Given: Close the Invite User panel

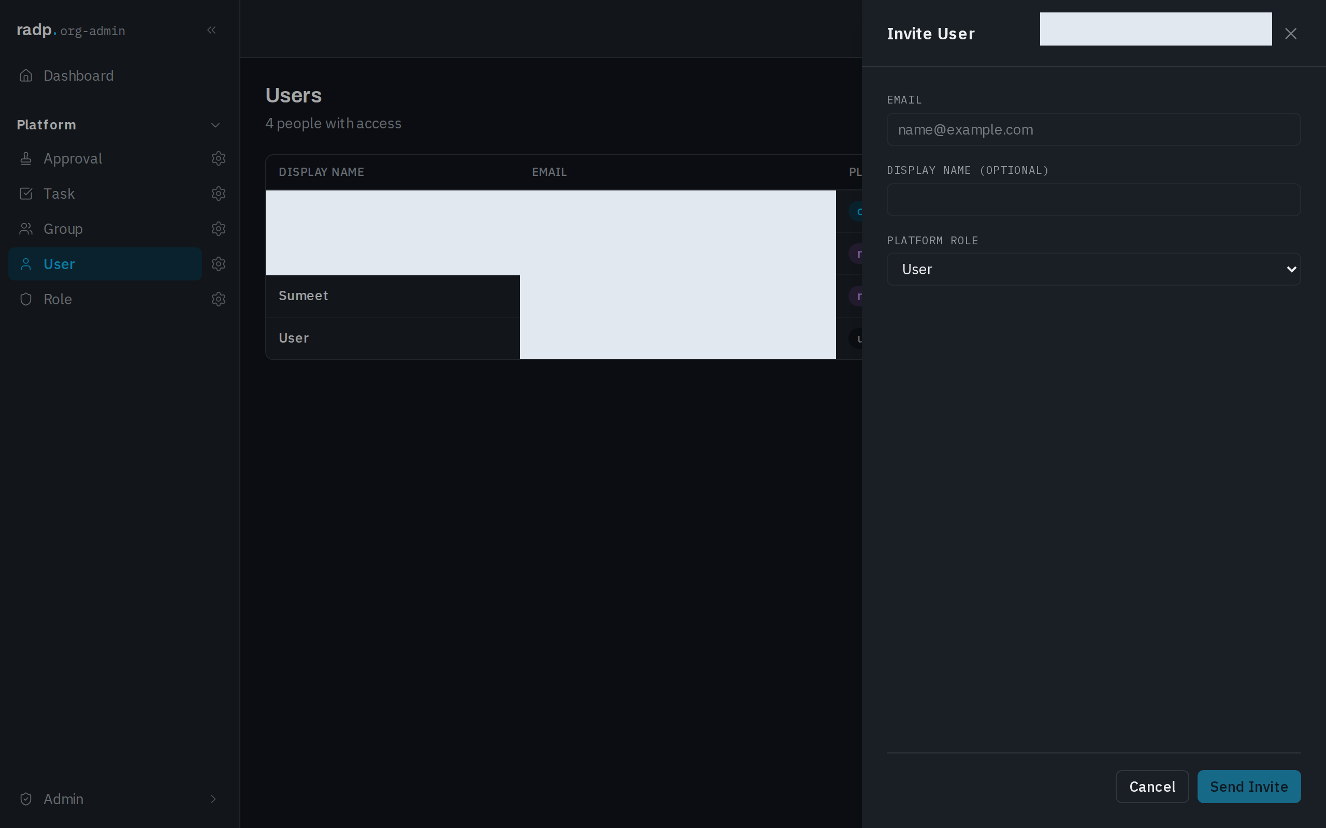Looking at the screenshot, I should point(1290,34).
